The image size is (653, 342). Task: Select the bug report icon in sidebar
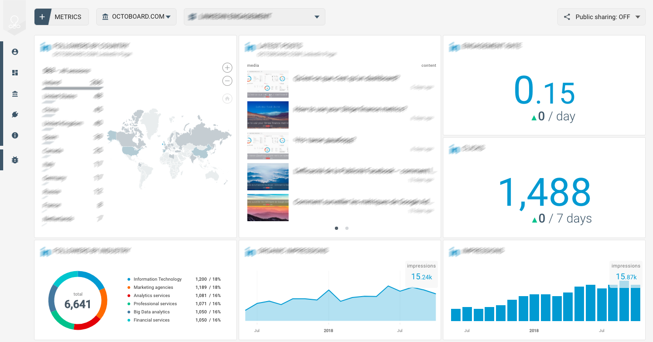[15, 159]
